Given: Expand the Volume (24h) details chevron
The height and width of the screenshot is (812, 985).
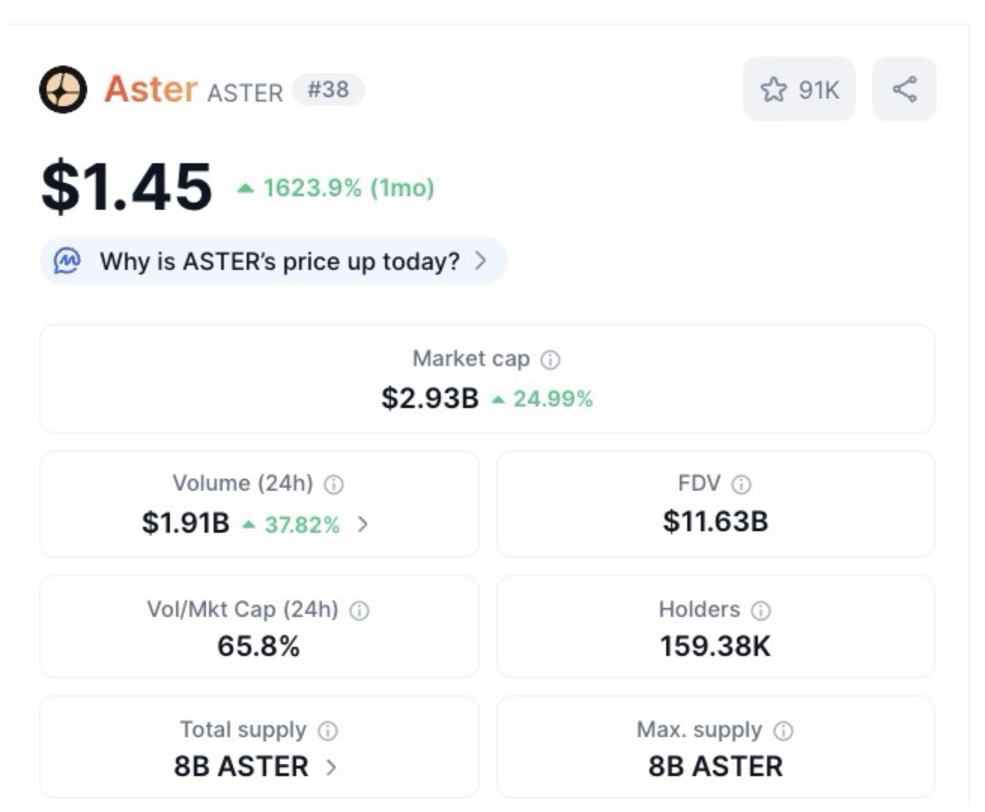Looking at the screenshot, I should [366, 525].
